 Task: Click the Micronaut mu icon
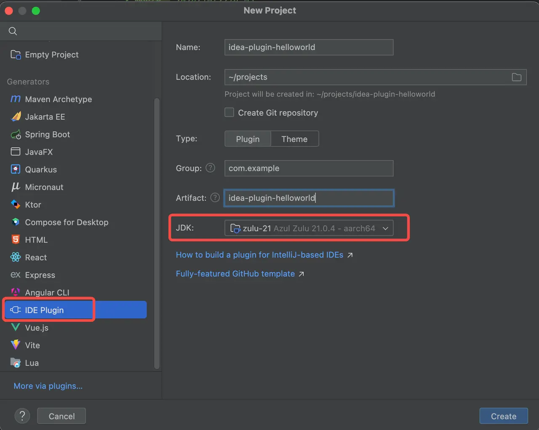tap(16, 187)
